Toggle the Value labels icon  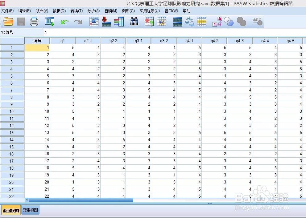[217, 22]
